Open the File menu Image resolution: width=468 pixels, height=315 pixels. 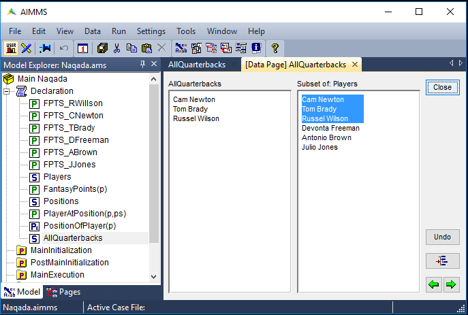pos(15,31)
